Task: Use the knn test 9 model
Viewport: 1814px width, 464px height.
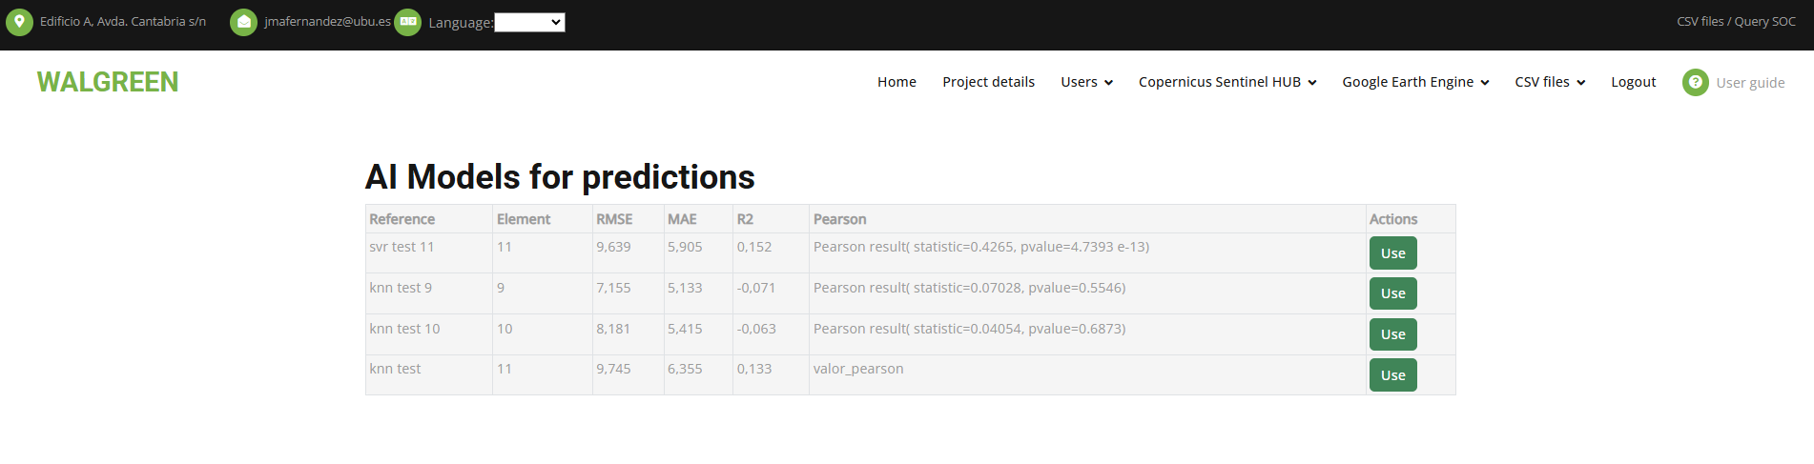Action: 1393,293
